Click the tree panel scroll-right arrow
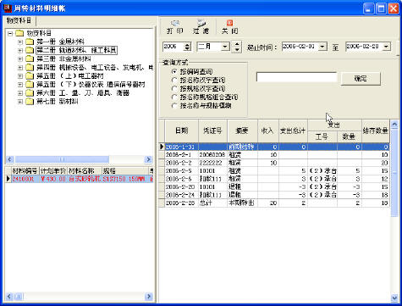The image size is (402, 306). (x=148, y=159)
